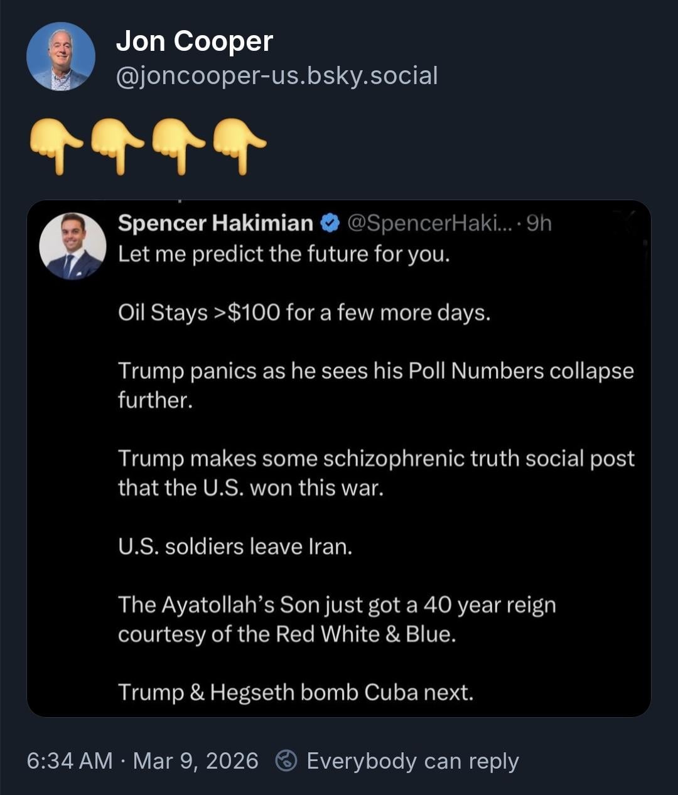This screenshot has height=795, width=678.
Task: Click the 'Everybody can reply' label
Action: pyautogui.click(x=412, y=760)
